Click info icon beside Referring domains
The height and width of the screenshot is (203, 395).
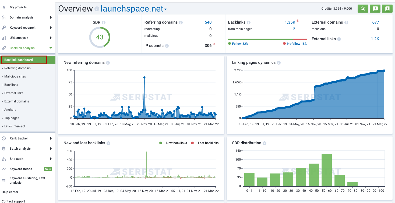click(181, 23)
